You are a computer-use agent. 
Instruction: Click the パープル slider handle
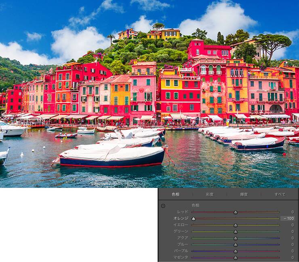pyautogui.click(x=236, y=251)
